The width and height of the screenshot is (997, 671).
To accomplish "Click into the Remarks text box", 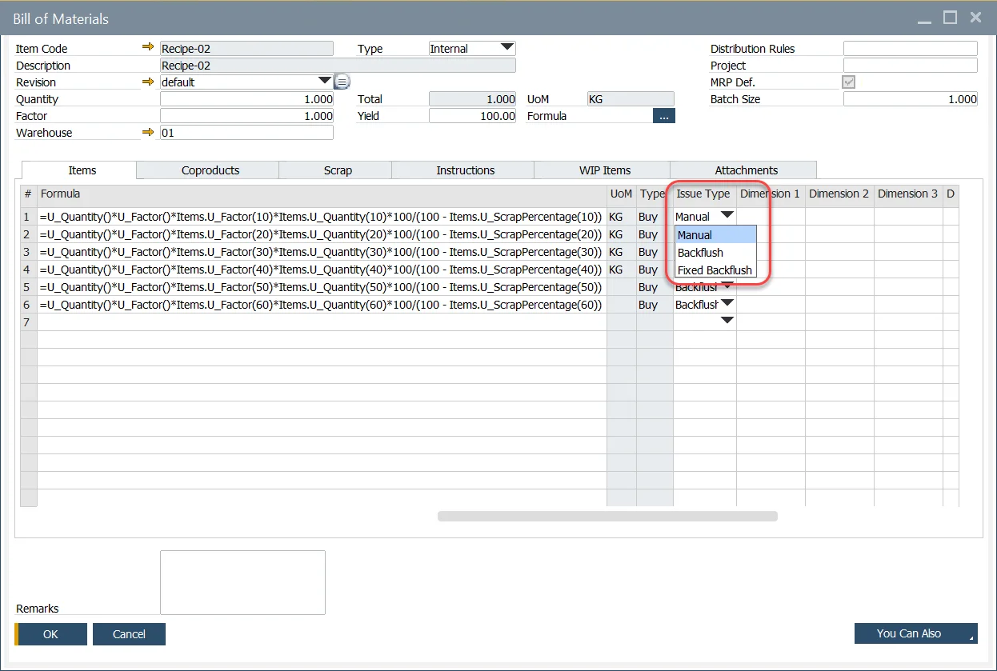I will point(242,582).
